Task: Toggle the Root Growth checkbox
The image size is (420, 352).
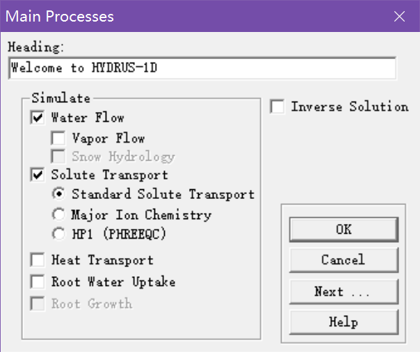Action: tap(38, 303)
